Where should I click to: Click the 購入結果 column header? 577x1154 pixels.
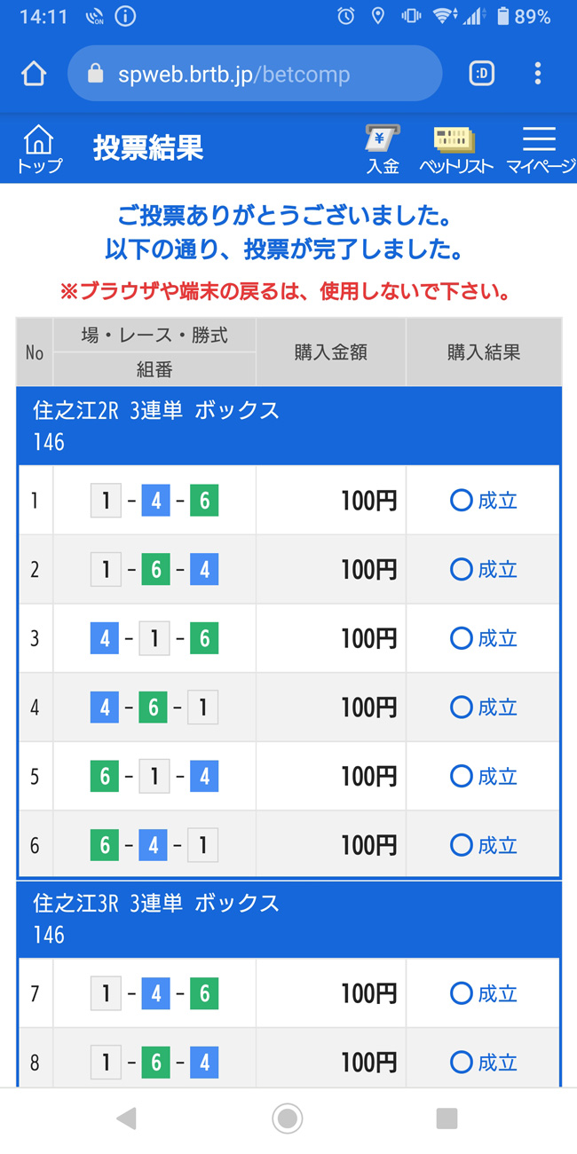[x=483, y=352]
